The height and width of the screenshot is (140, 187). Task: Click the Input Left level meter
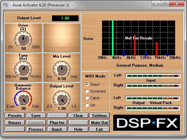click(x=153, y=76)
